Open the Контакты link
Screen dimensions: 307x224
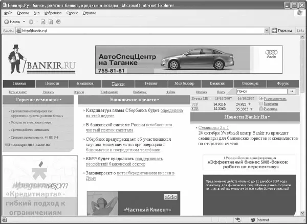[x=271, y=104]
